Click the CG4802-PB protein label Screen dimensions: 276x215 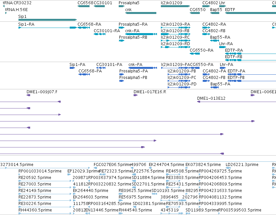pyautogui.click(x=214, y=78)
